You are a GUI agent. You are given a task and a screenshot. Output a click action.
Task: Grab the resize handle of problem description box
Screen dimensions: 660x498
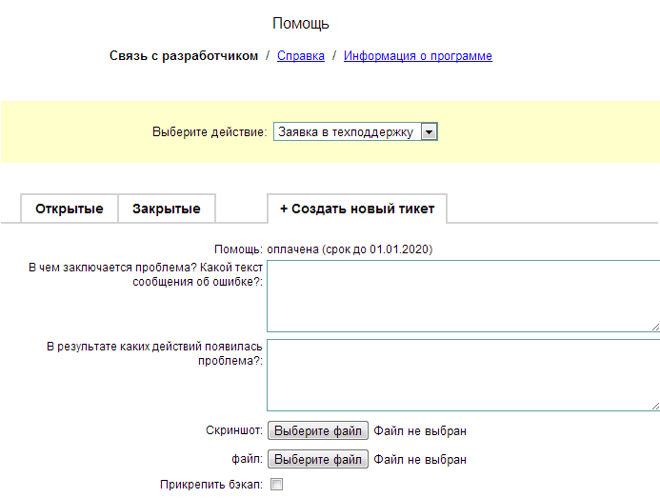point(654,327)
